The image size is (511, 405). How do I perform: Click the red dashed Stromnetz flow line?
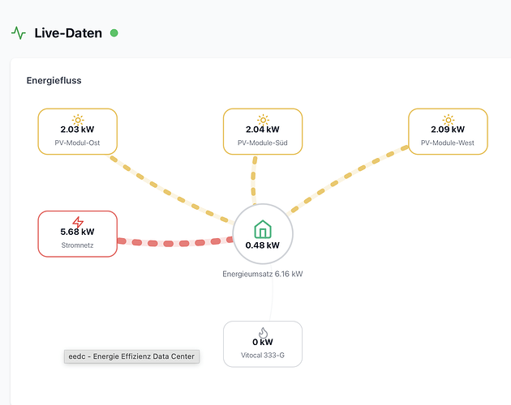[175, 242]
